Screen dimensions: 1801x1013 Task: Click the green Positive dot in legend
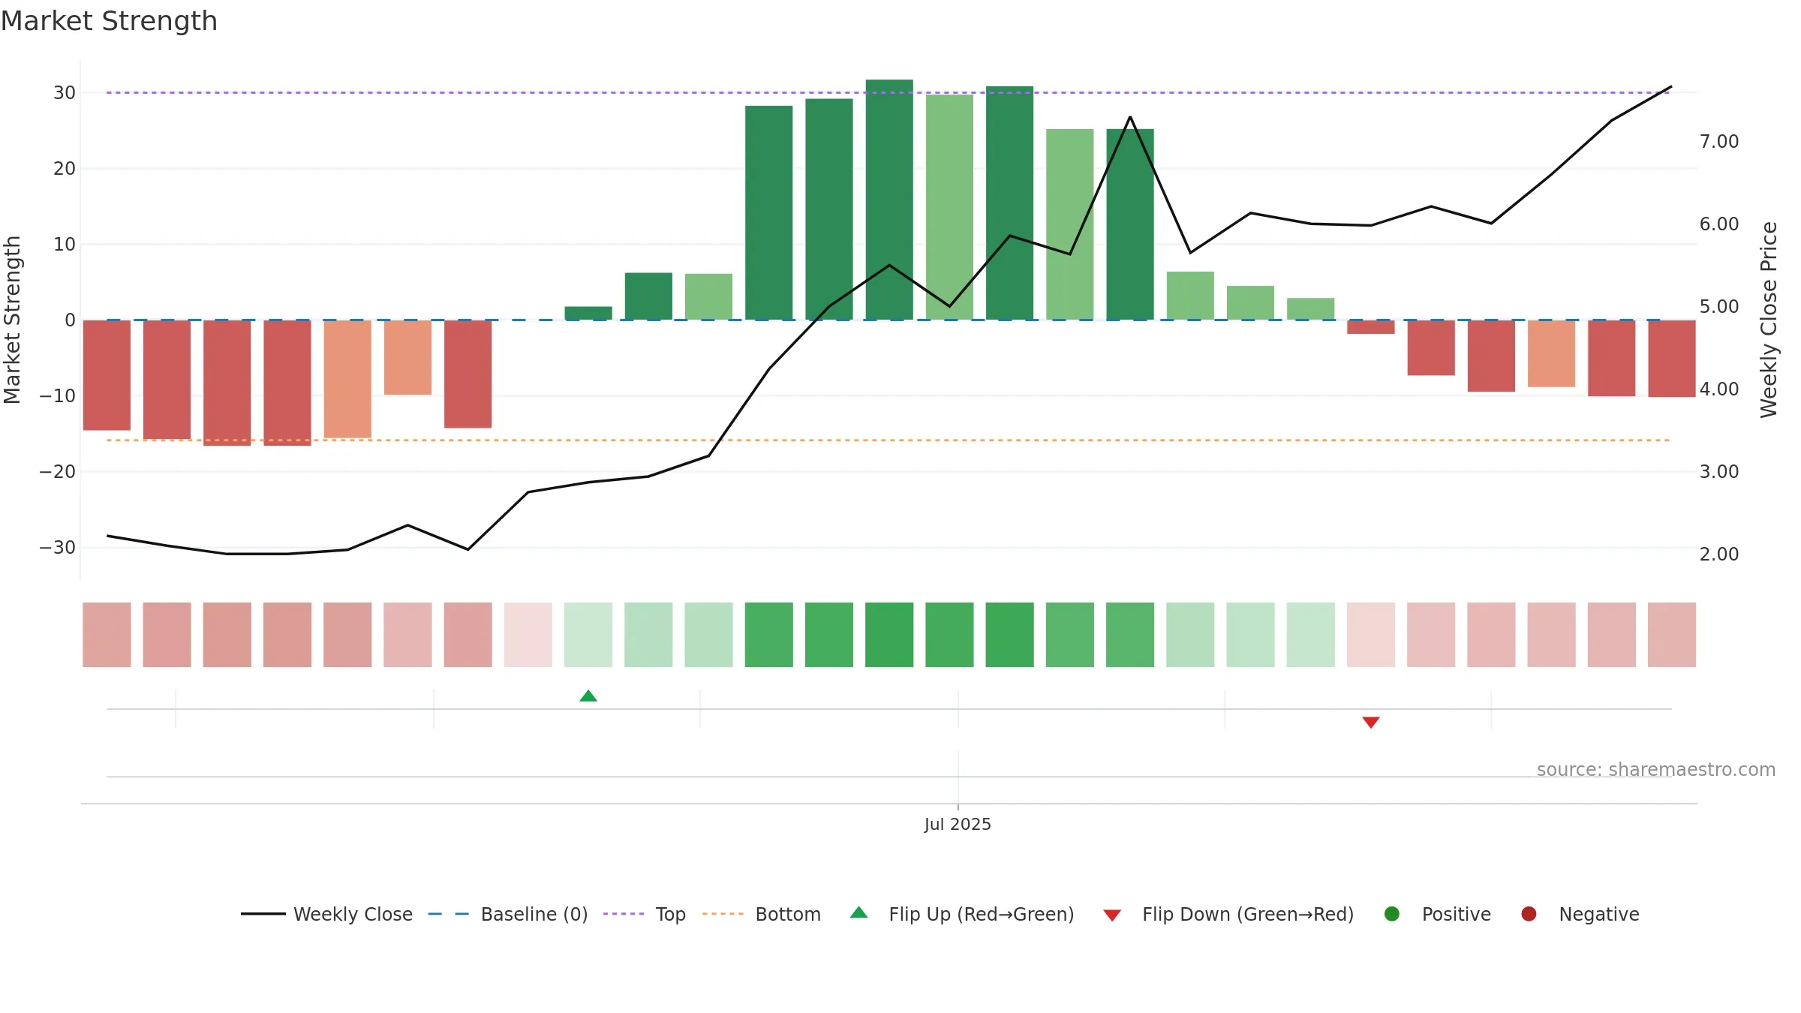point(1392,914)
